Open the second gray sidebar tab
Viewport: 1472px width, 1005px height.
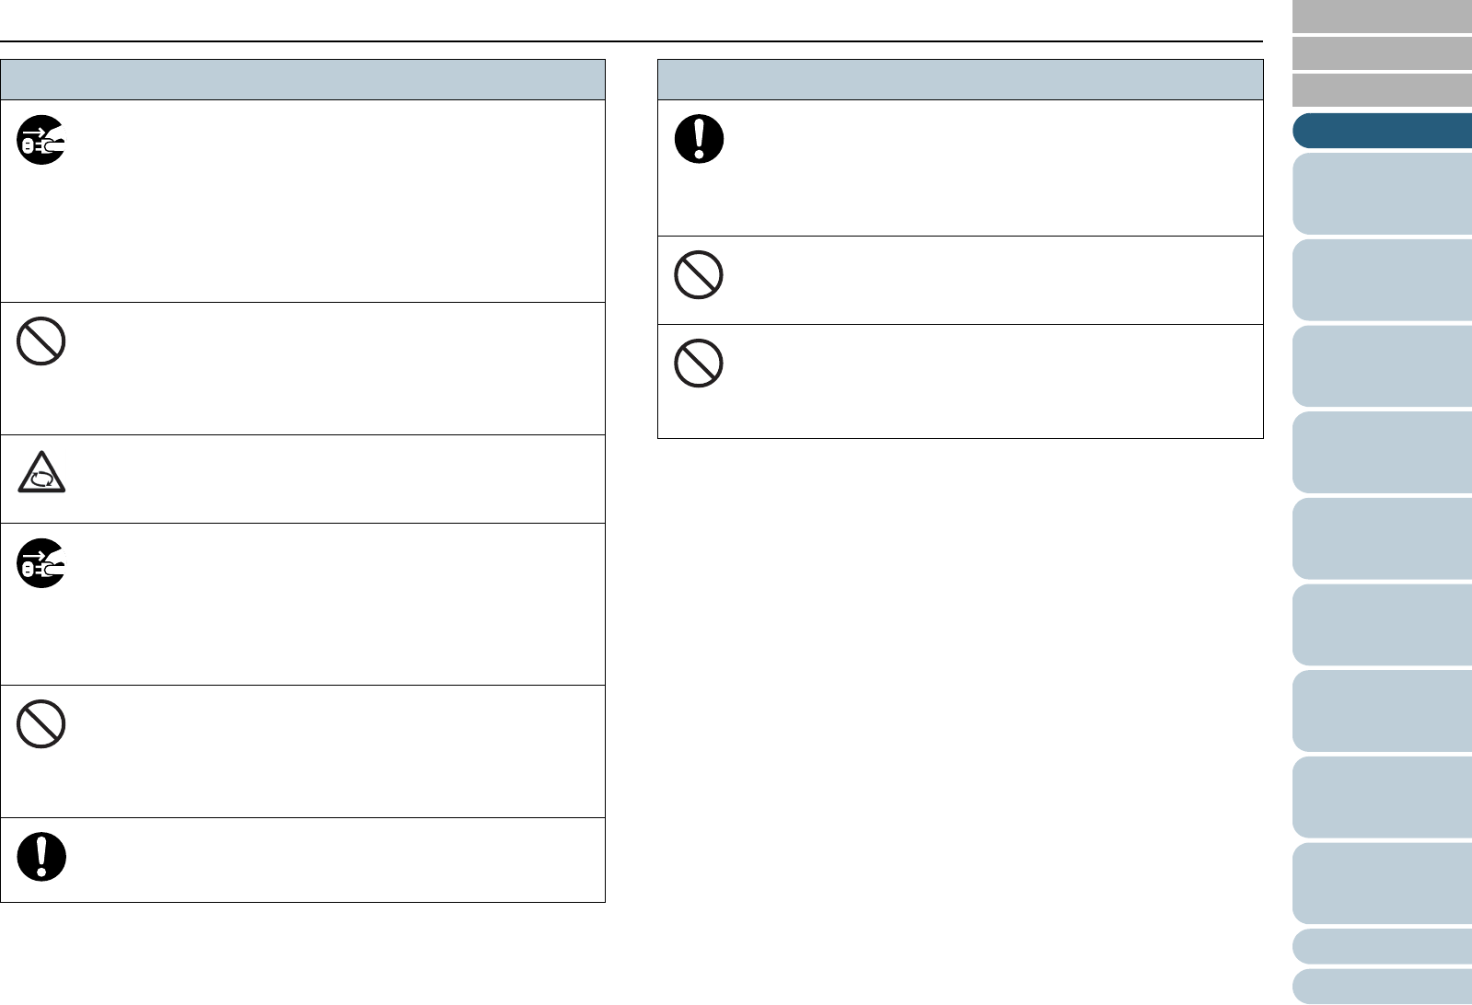pyautogui.click(x=1382, y=53)
